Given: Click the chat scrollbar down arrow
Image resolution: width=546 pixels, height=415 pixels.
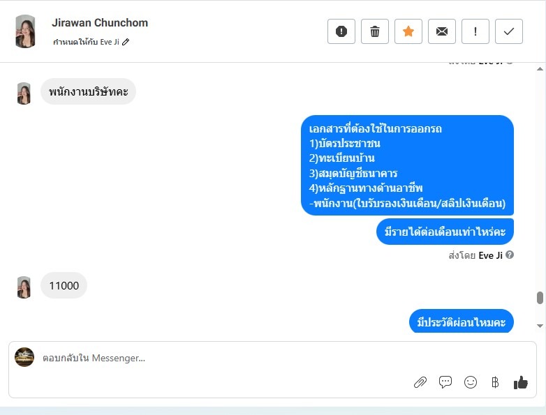Looking at the screenshot, I should (540, 326).
